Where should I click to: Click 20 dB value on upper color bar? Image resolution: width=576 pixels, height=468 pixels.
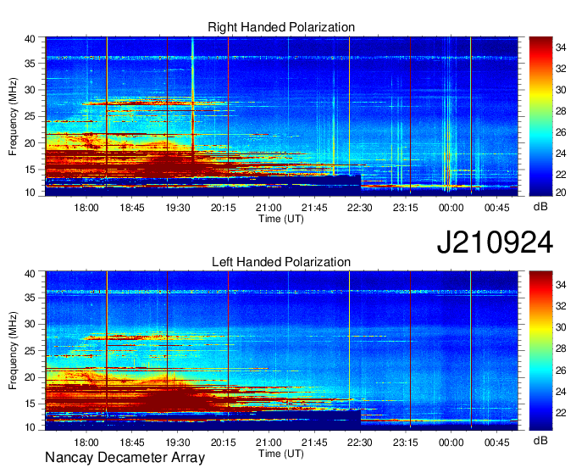point(561,192)
